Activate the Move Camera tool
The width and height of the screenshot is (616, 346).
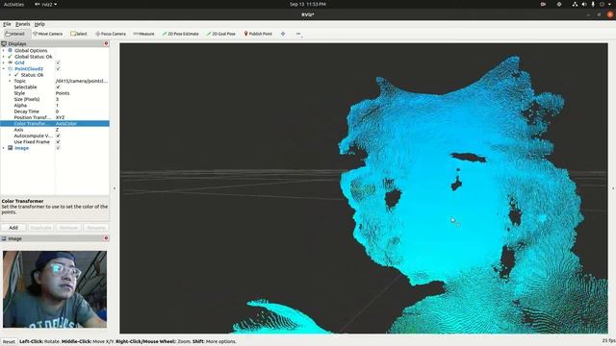tap(48, 34)
